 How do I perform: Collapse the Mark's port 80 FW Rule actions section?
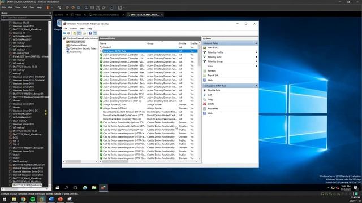(x=256, y=86)
